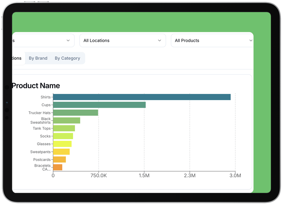Screen dimensions: 283x205
Task: Open the All Products dropdown
Action: 212,40
